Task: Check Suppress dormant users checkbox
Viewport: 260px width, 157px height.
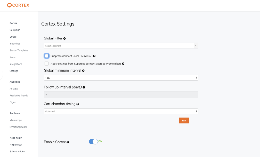Action: (x=47, y=56)
